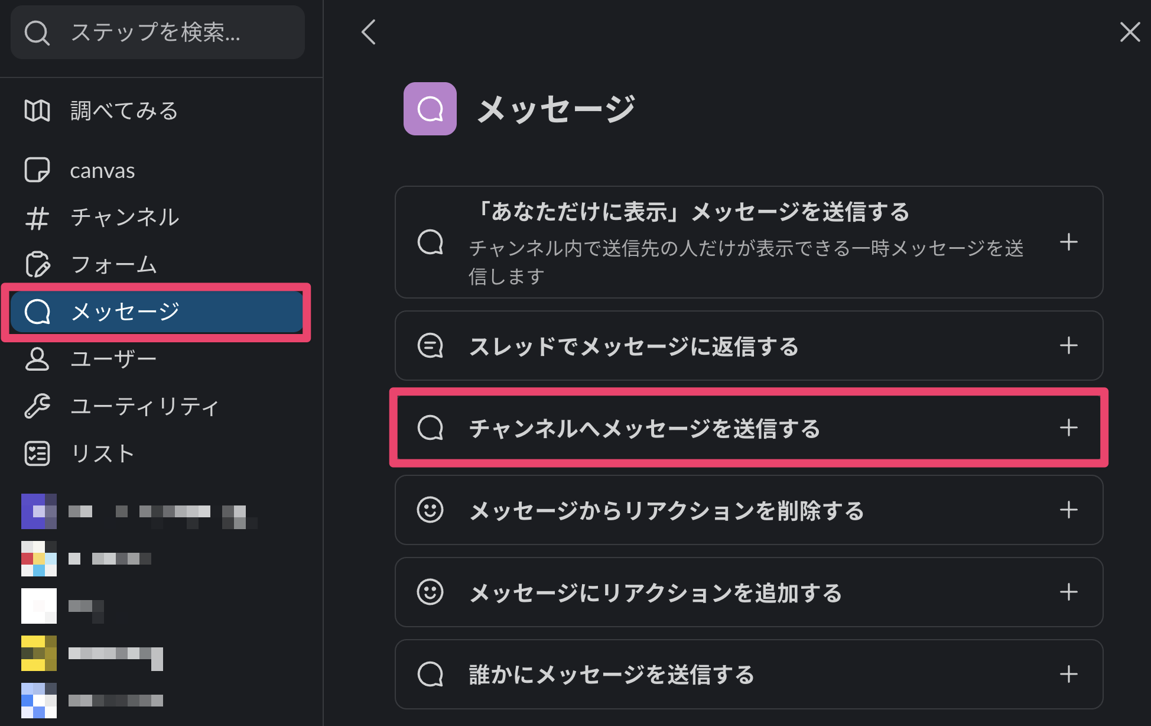Select the ユーティリティ wrench icon
Viewport: 1151px width, 726px height.
point(37,406)
